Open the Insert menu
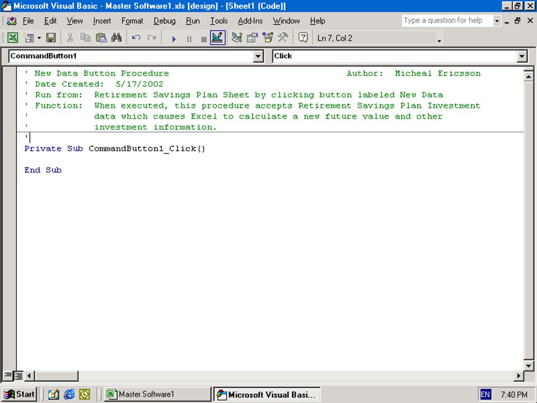Viewport: 537px width, 403px height. coord(102,21)
